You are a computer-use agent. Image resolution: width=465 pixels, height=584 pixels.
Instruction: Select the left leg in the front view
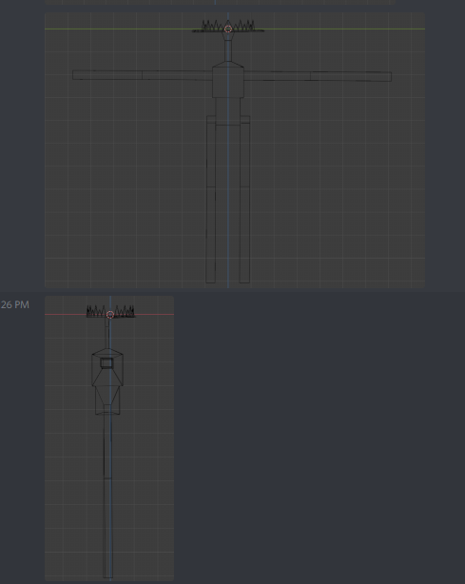click(211, 199)
